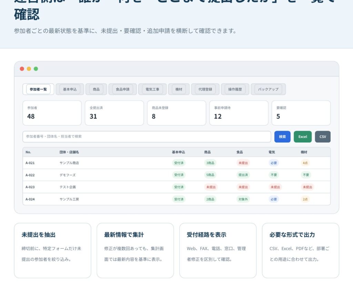Click the 未提出 food badge for A-021
Image resolution: width=353 pixels, height=287 pixels.
coord(243,163)
